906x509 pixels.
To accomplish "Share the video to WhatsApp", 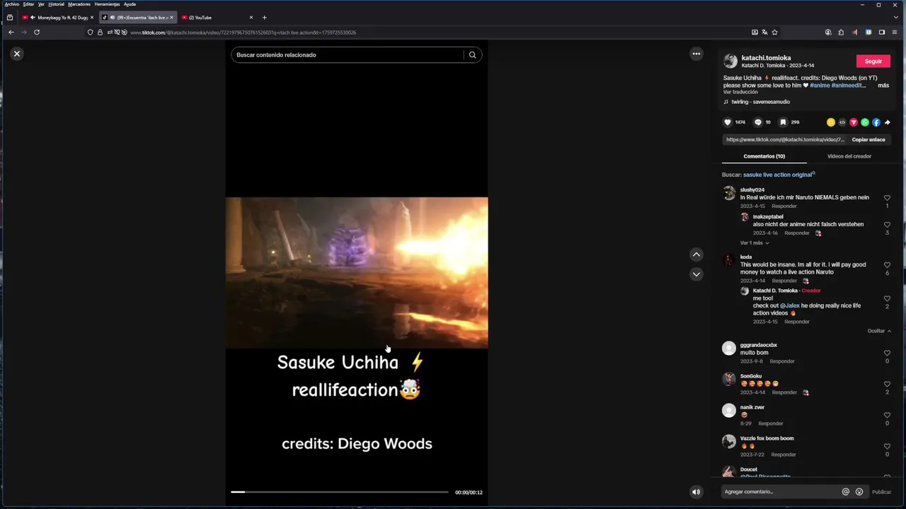I will pyautogui.click(x=865, y=122).
